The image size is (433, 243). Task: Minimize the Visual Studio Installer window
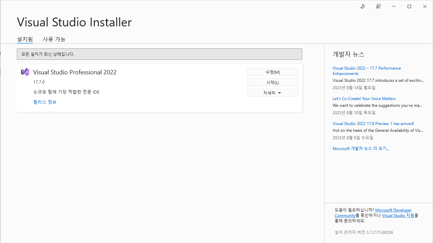coord(394,6)
